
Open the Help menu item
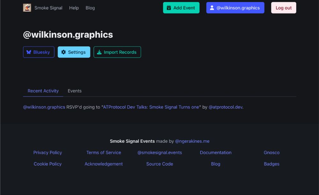click(74, 8)
